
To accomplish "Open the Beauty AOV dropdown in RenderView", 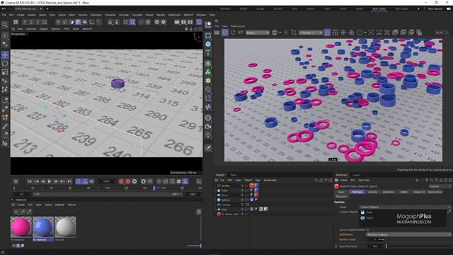I will [258, 33].
